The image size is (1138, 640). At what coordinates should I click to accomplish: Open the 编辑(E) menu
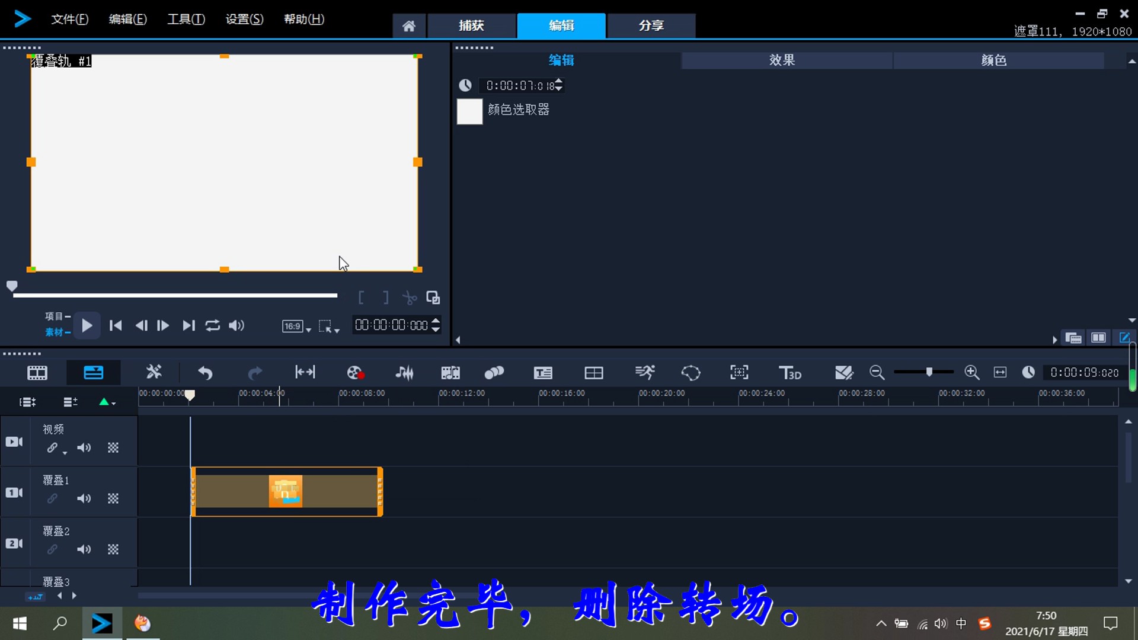[x=127, y=19]
